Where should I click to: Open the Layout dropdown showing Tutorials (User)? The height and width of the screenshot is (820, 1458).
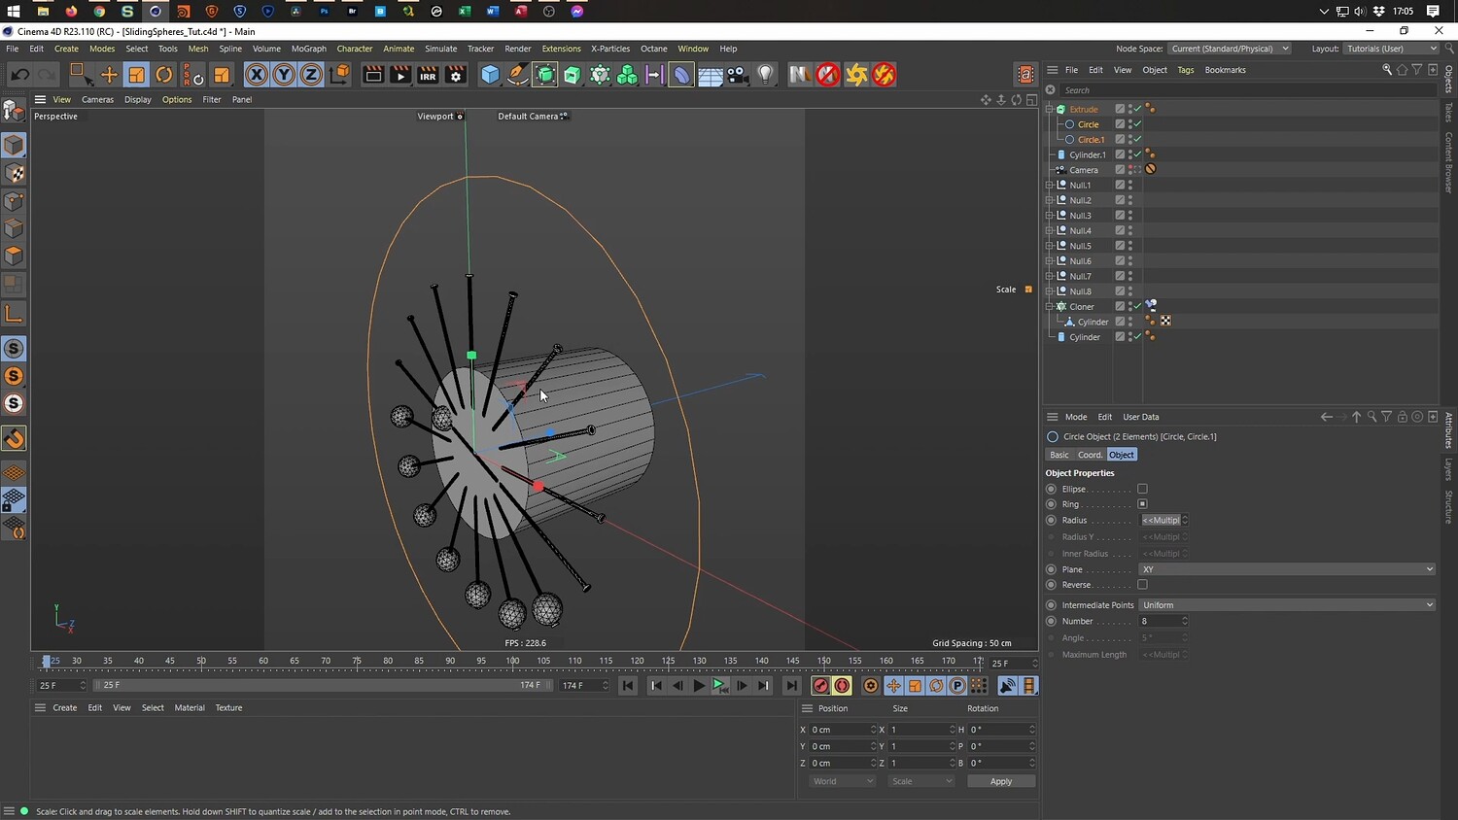point(1391,49)
